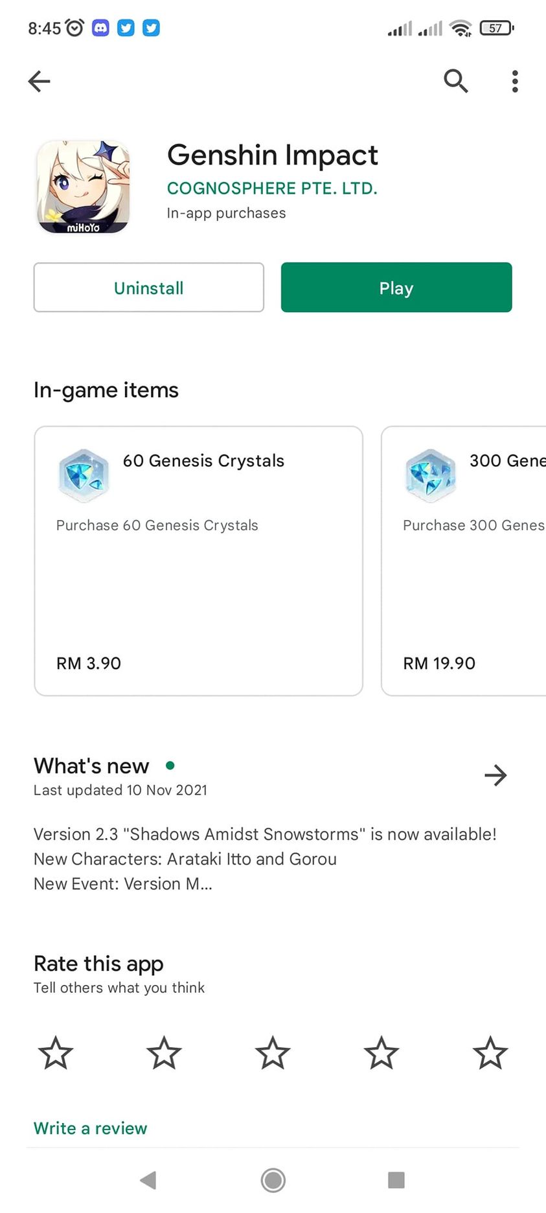Rate the app one star
Viewport: 546px width, 1213px height.
56,1052
